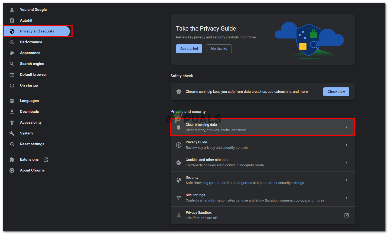This screenshot has height=234, width=388.
Task: Click the Appearance palette icon
Action: 12,53
